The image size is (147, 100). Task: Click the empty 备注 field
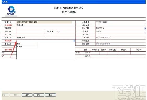121,35
